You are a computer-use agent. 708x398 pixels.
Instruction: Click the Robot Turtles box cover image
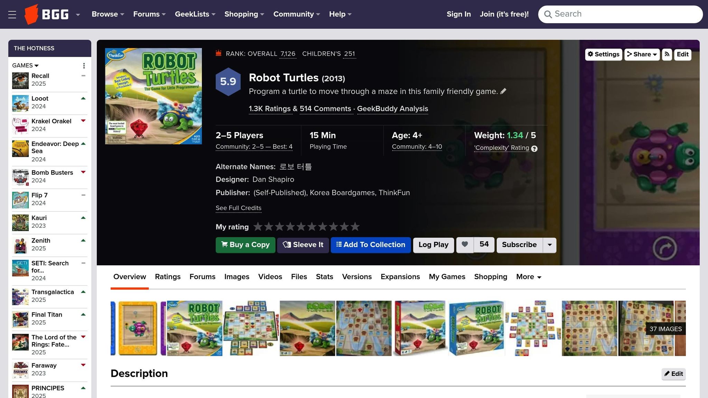153,96
